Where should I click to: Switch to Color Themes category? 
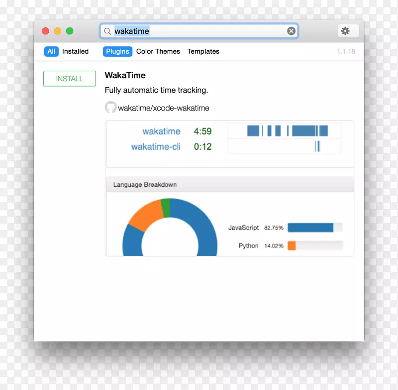click(158, 51)
